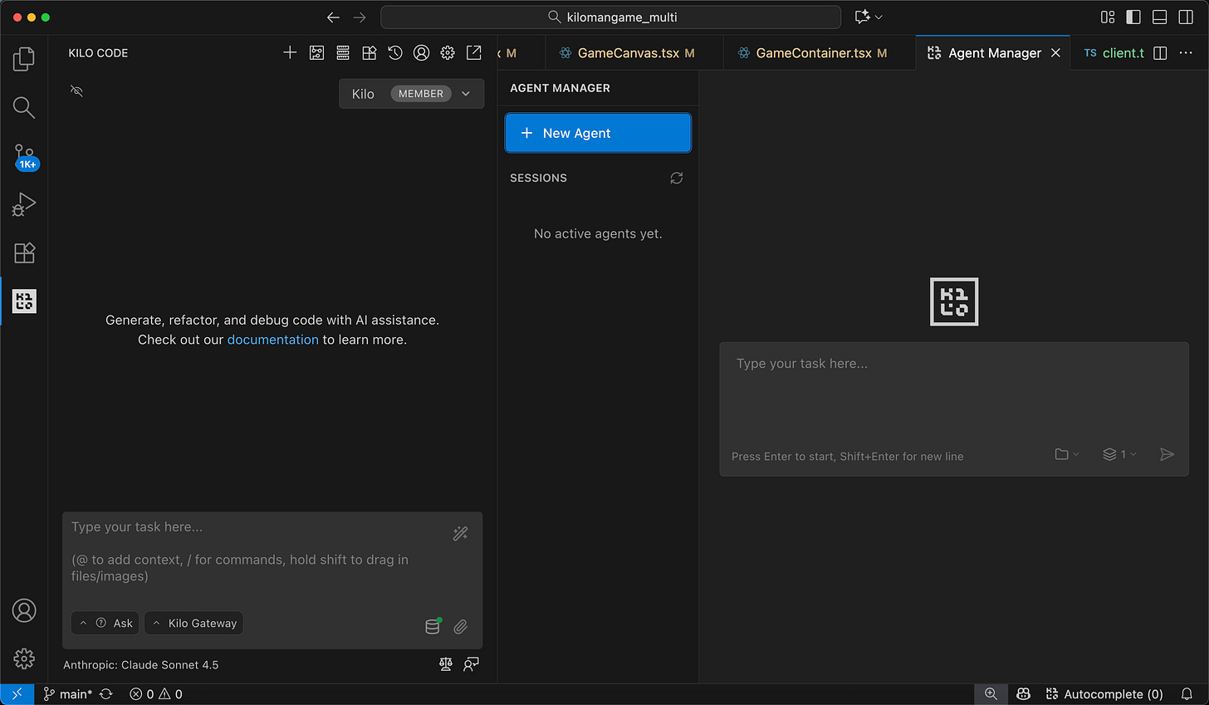Open the documentation link
The image size is (1209, 705).
273,340
